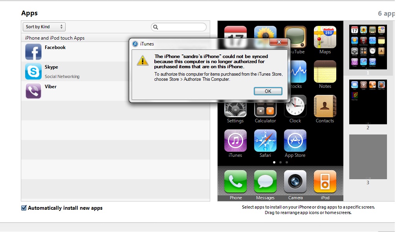Select the Contacts icon on home screen
The height and width of the screenshot is (247, 396).
click(325, 106)
